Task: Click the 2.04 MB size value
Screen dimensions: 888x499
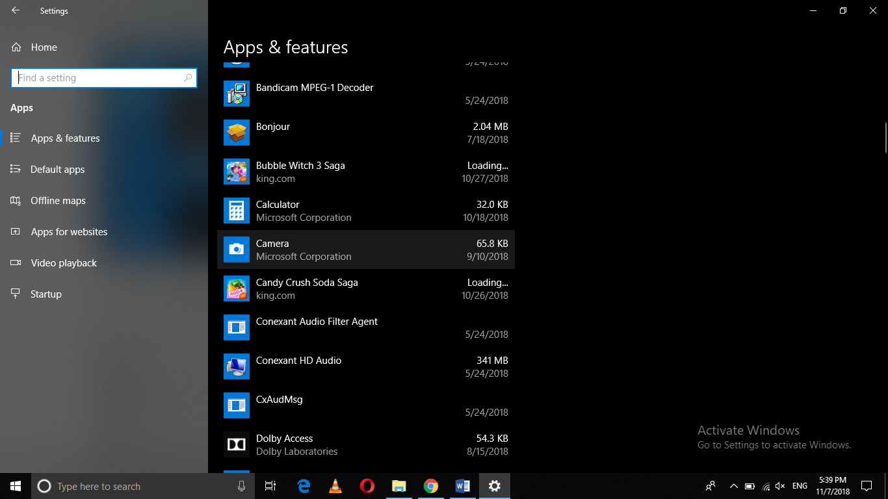Action: pos(491,127)
